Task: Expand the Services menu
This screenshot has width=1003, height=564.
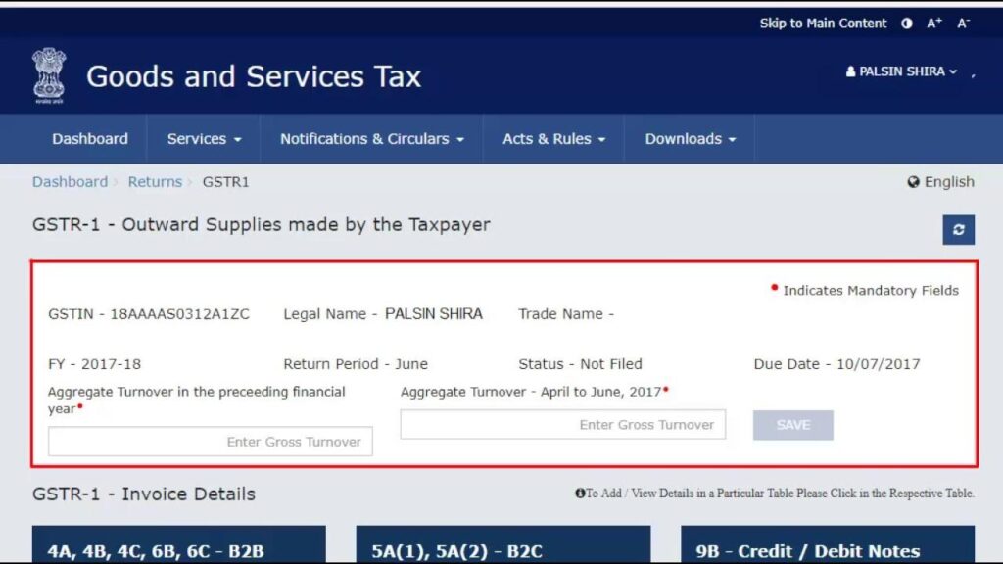Action: (203, 138)
